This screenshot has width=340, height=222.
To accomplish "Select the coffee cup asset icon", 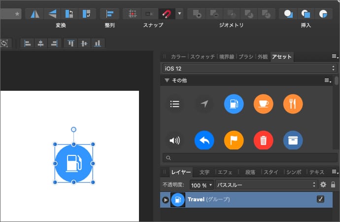I will pos(263,104).
